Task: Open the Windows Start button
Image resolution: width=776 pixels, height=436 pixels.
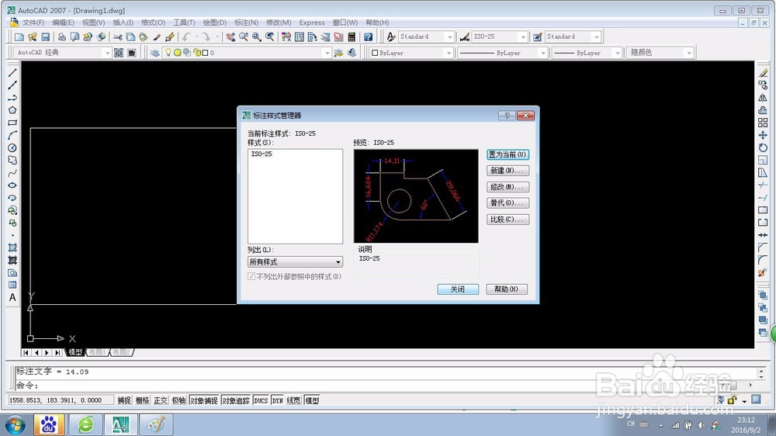Action: click(x=14, y=424)
